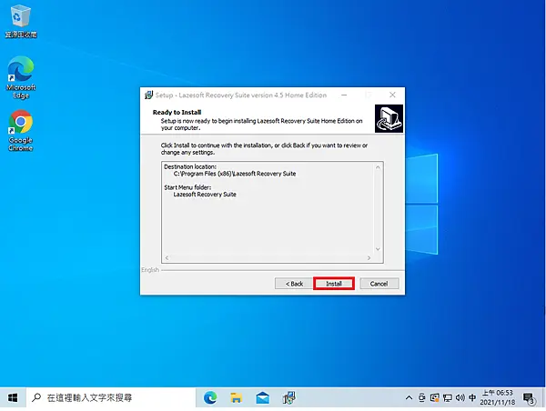Click the taskbar search magnifier icon
Image resolution: width=546 pixels, height=411 pixels.
click(36, 397)
